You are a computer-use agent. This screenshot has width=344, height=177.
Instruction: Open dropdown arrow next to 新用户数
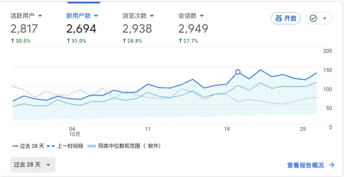click(x=96, y=16)
